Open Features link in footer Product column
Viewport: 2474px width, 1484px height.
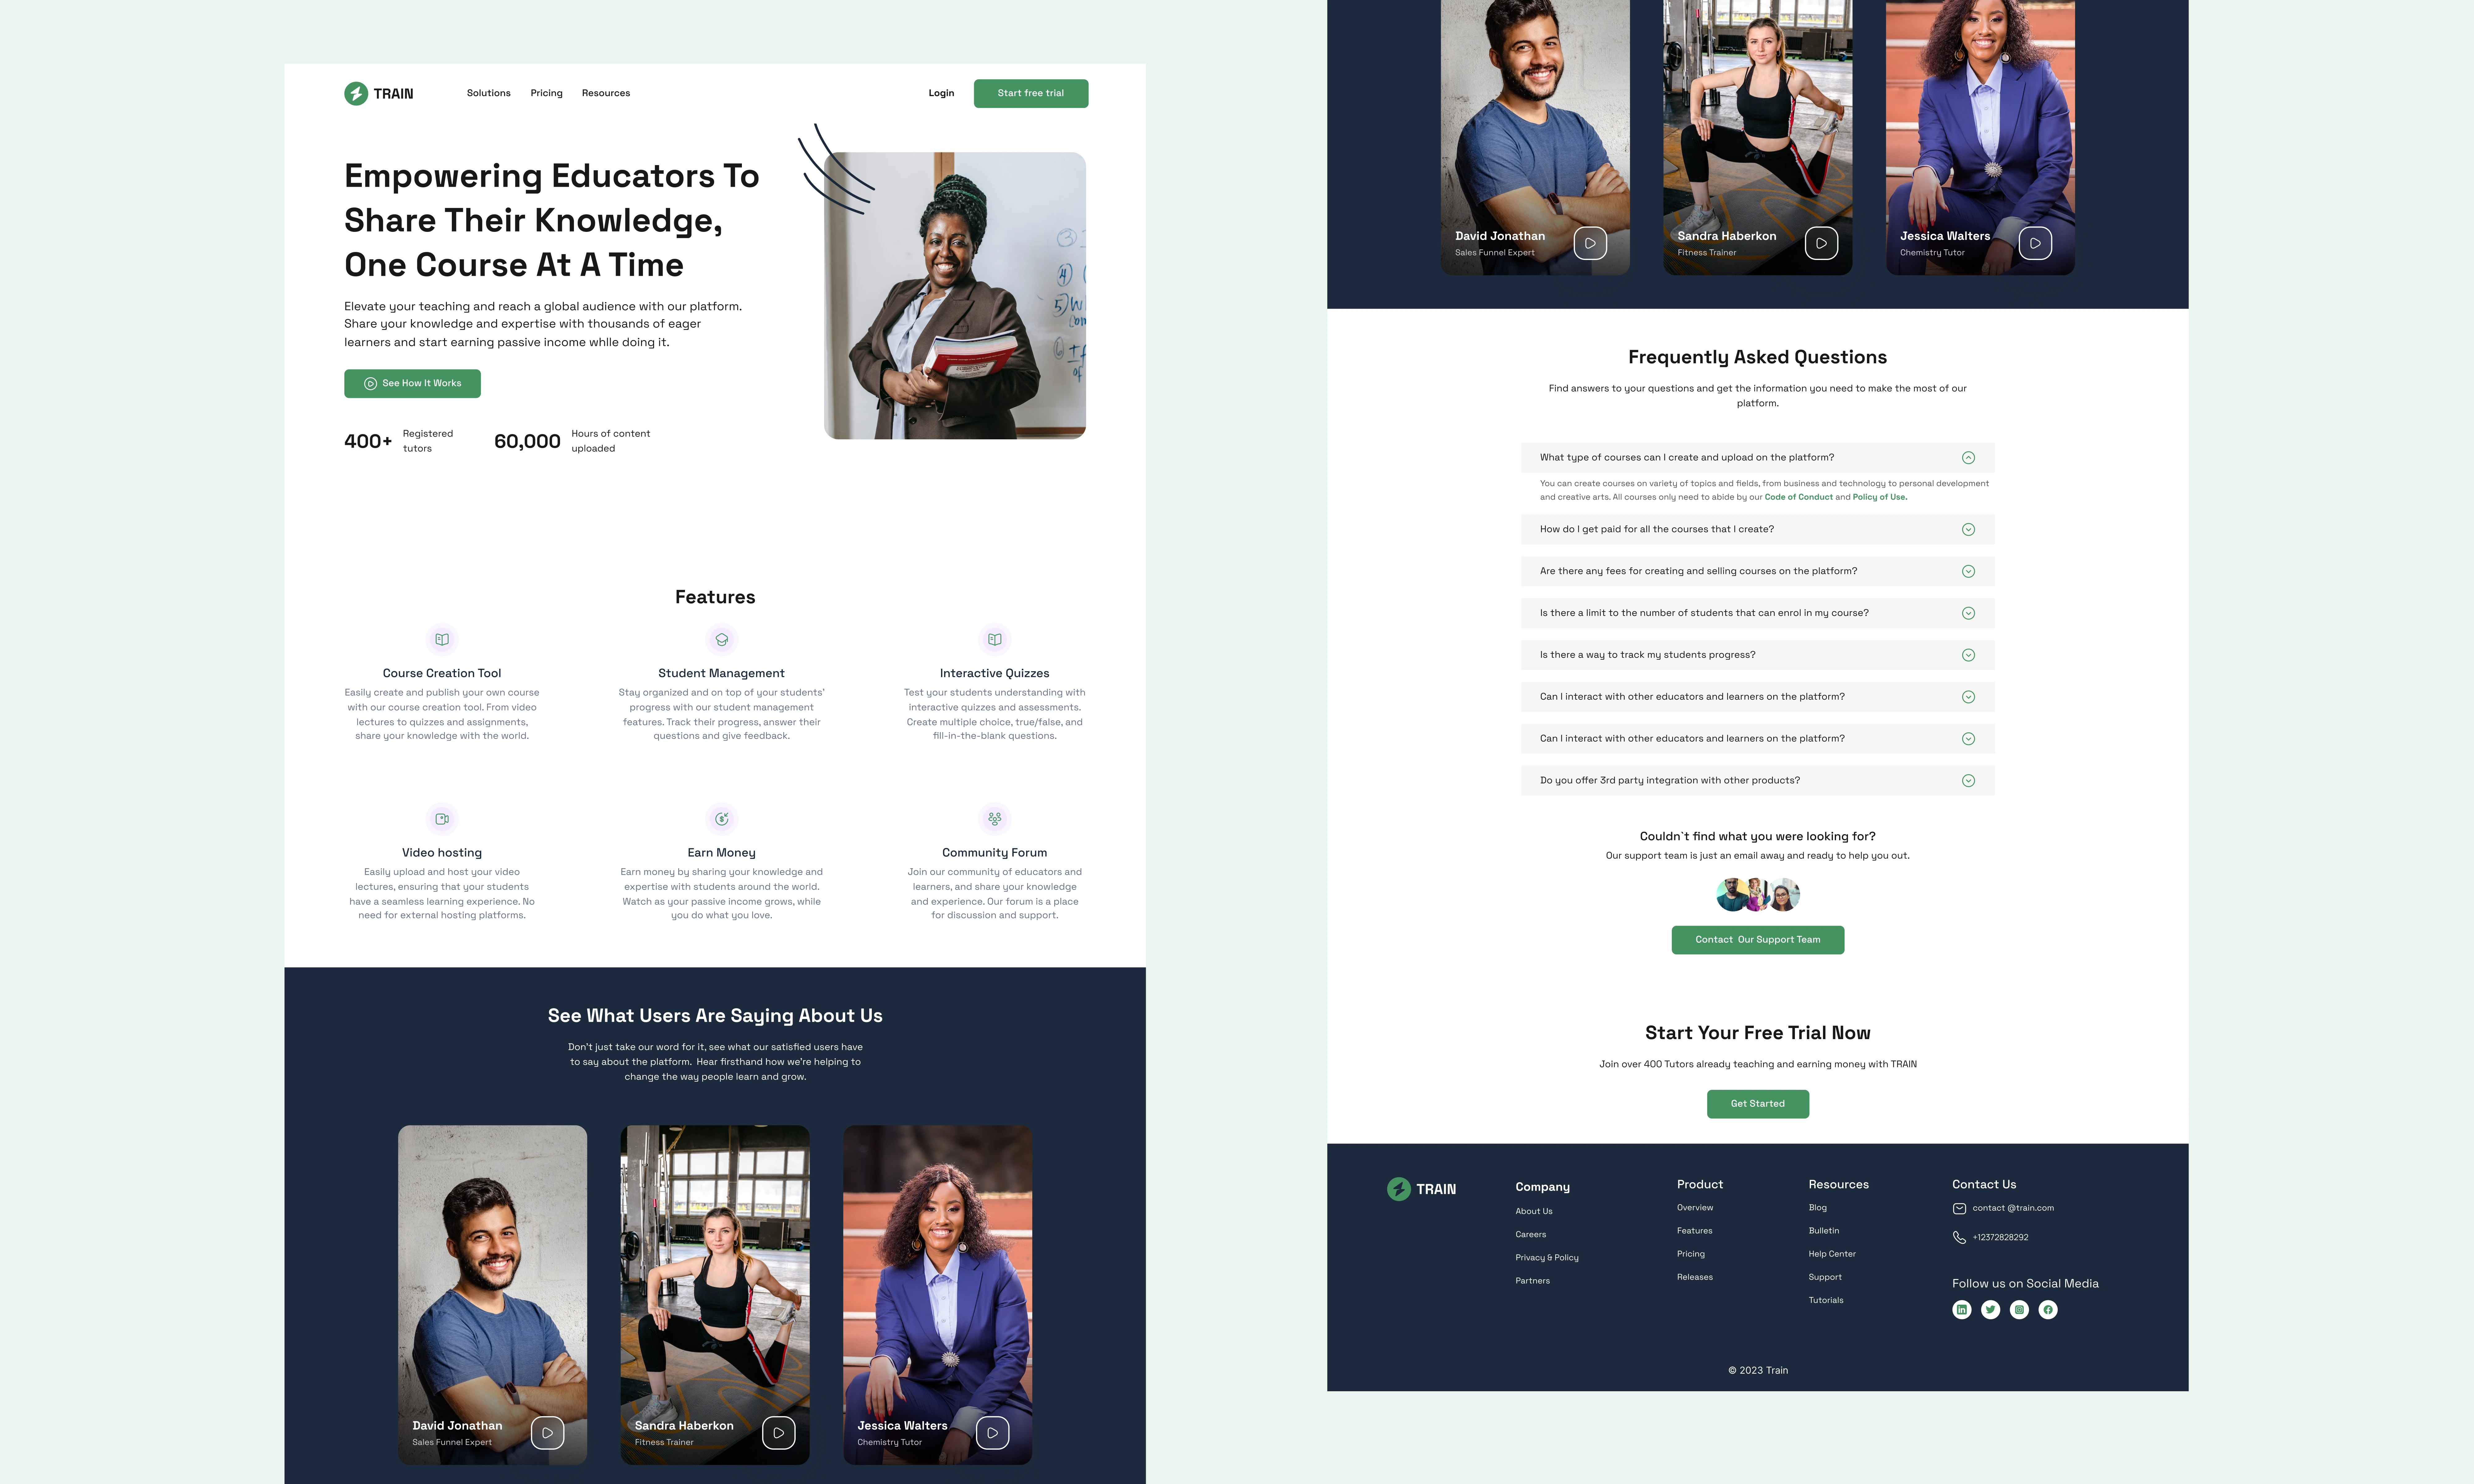tap(1695, 1231)
